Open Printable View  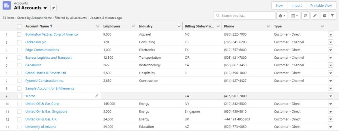[x=321, y=6]
